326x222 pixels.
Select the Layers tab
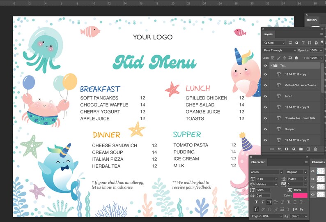tap(268, 34)
